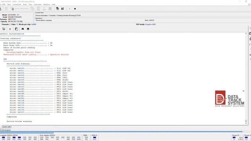Click the log scrollbar down arrow
Screen dimensions: 251x141
(x=246, y=123)
